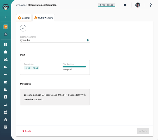Click 'Organization configuration' breadcrumb text
Viewport: 158px width, 140px height.
pyautogui.click(x=42, y=5)
